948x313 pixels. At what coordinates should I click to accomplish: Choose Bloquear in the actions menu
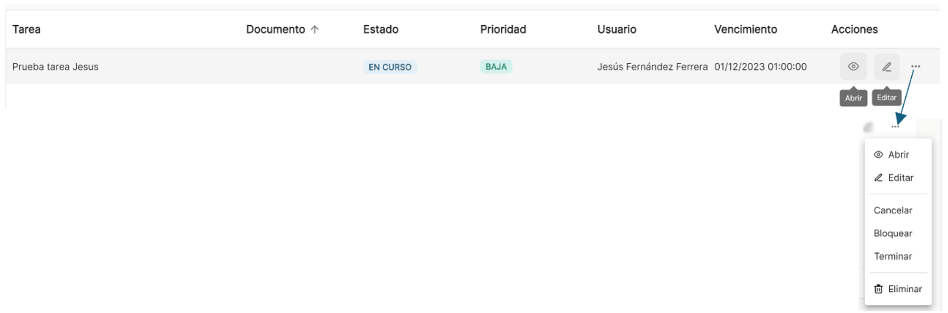[x=893, y=233]
